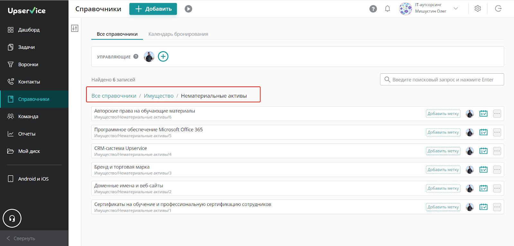Open more options for Бренд и торговая марка
The width and height of the screenshot is (514, 246).
click(497, 169)
